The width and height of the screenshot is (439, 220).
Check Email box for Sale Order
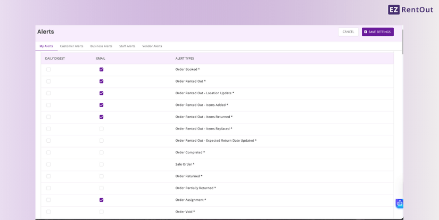pos(102,165)
